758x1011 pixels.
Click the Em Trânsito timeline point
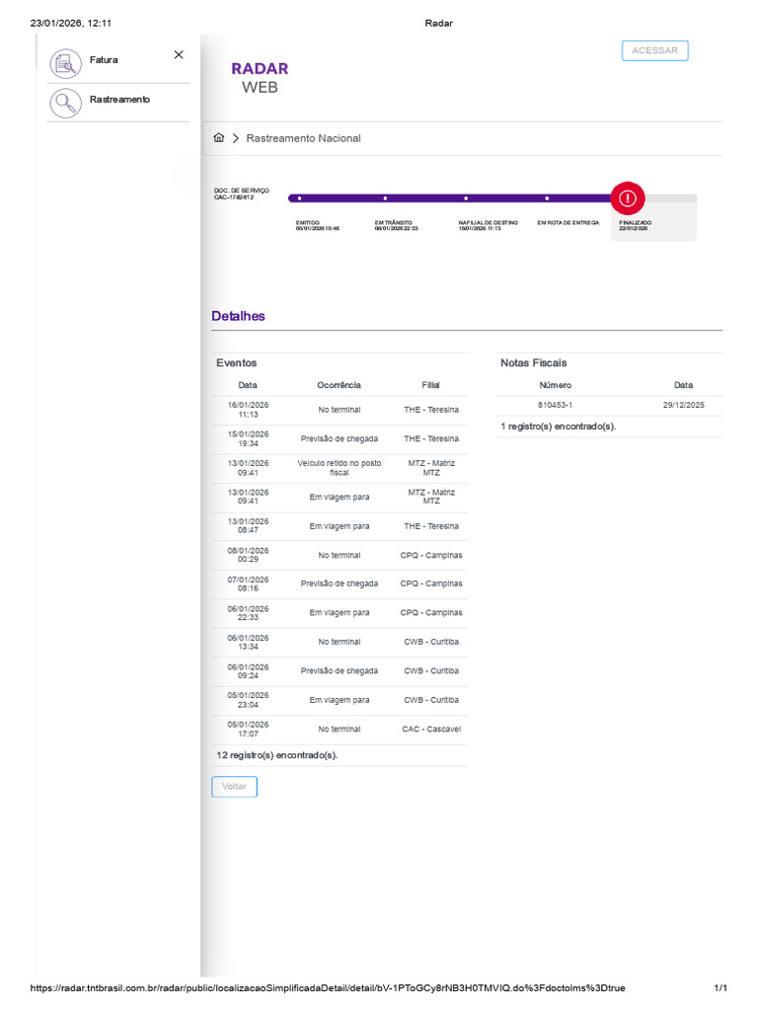pyautogui.click(x=386, y=198)
